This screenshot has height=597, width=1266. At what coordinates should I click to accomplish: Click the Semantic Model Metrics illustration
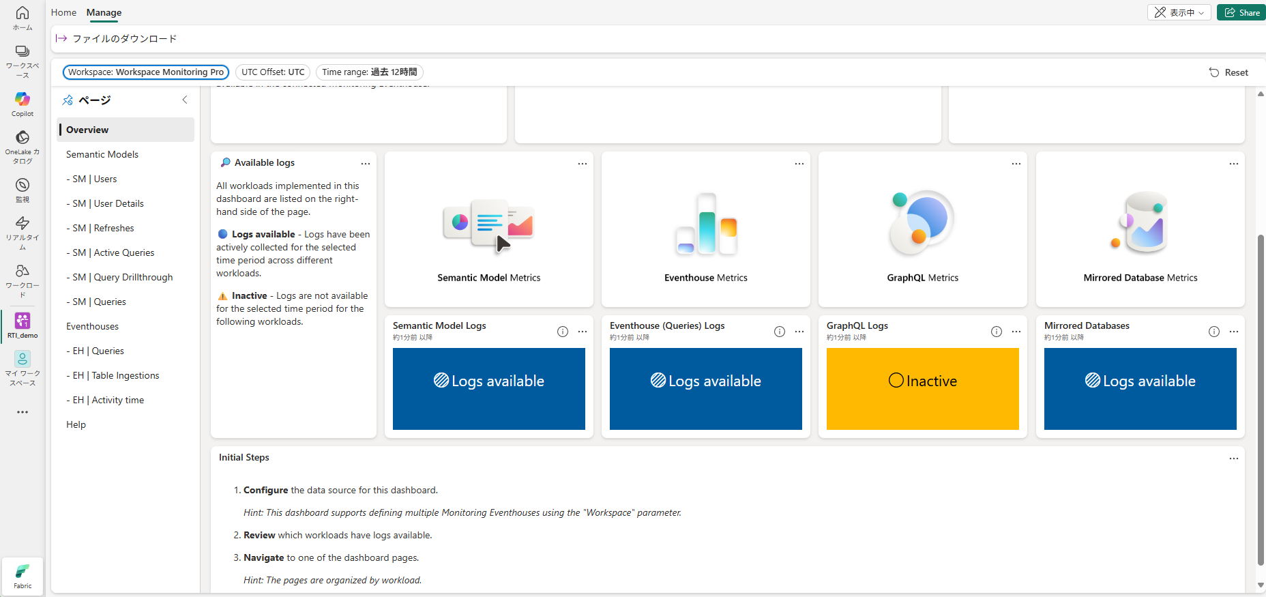(488, 225)
